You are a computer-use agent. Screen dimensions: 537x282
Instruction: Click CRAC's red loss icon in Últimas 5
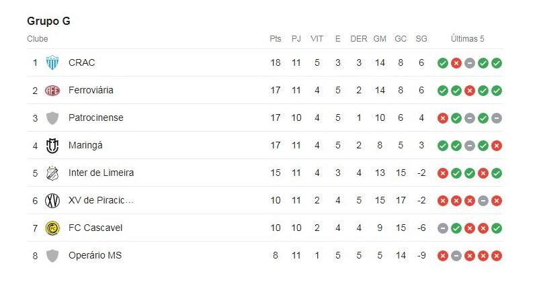pyautogui.click(x=456, y=63)
